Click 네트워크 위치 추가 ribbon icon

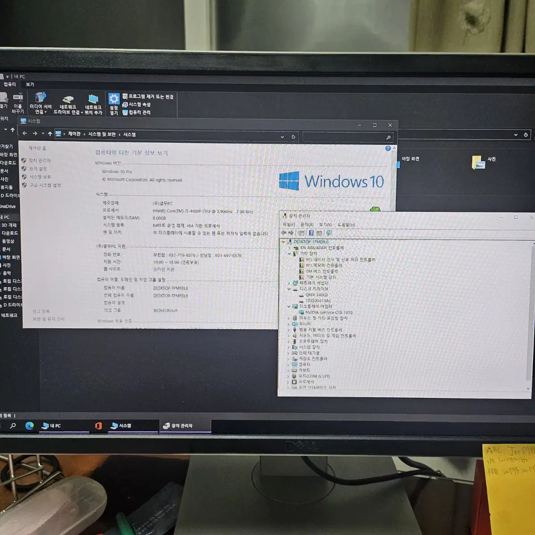tap(93, 104)
